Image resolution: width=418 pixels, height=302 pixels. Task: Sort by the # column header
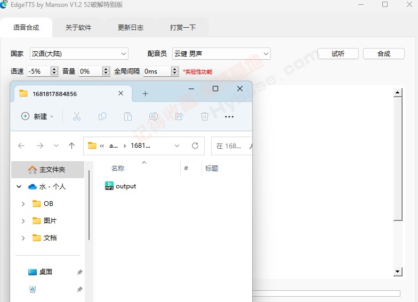click(186, 168)
